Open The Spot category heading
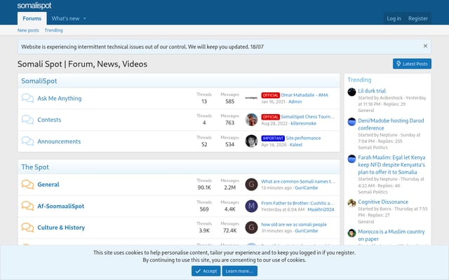The image size is (449, 280). click(x=35, y=167)
